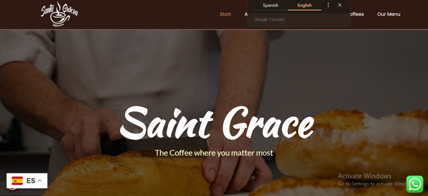
Task: Expand language list with ES chevron
Action: pyautogui.click(x=40, y=181)
